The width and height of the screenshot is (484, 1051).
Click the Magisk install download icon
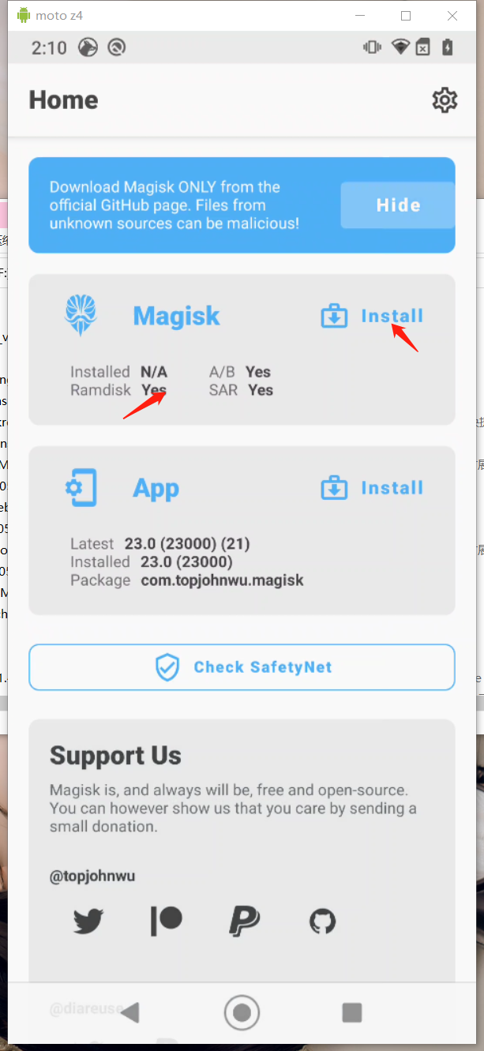334,316
